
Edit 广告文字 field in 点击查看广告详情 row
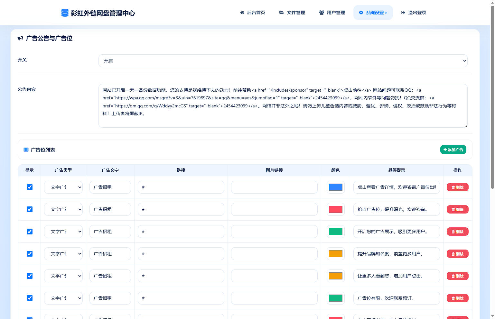point(110,187)
